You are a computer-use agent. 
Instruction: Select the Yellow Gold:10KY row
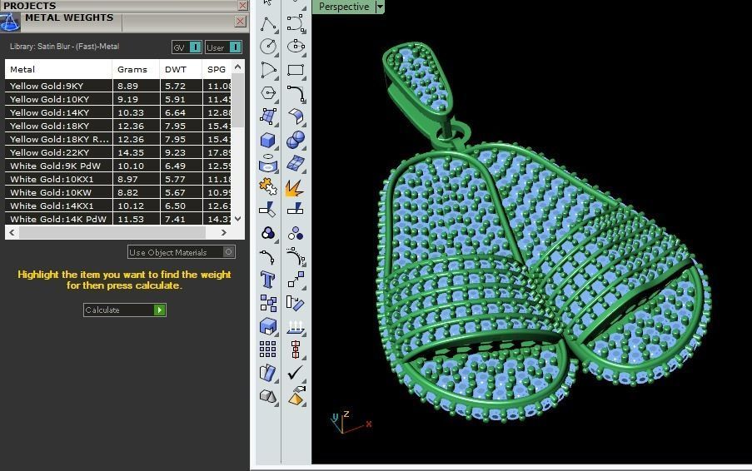pos(118,99)
